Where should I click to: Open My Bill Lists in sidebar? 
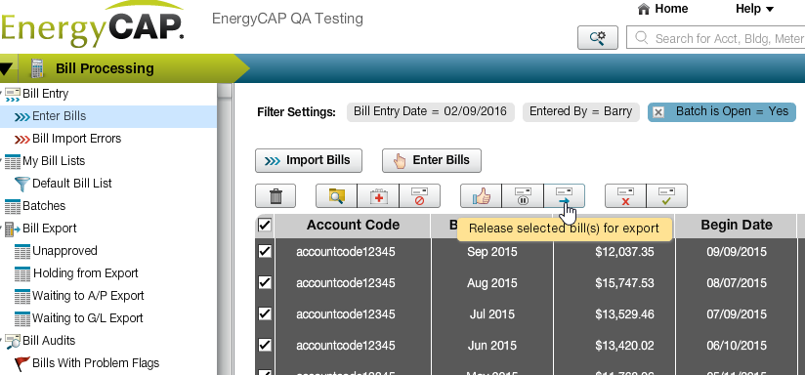54,161
